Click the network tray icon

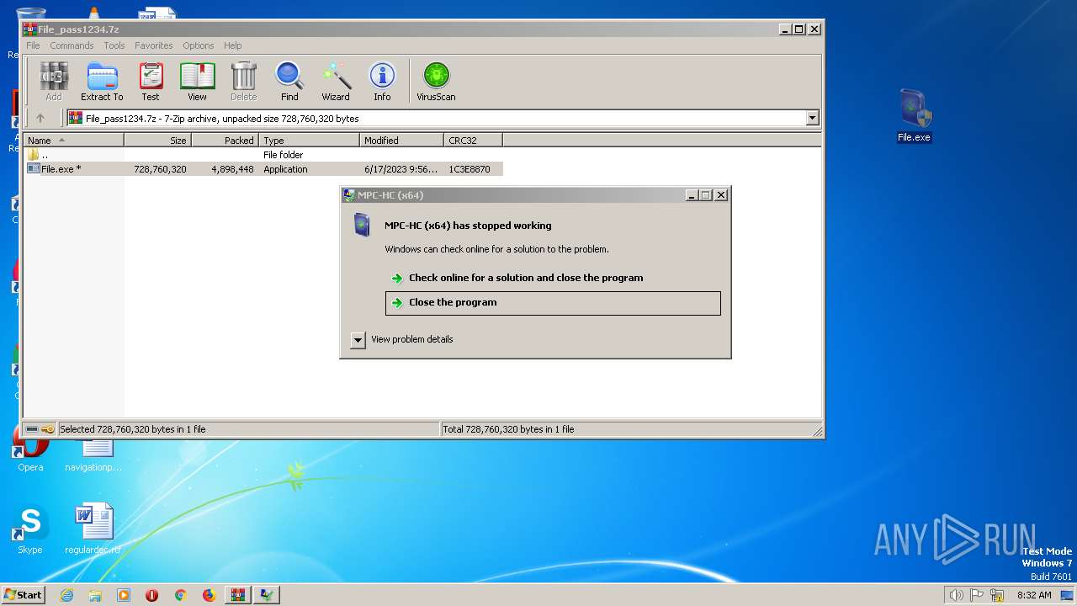click(998, 595)
